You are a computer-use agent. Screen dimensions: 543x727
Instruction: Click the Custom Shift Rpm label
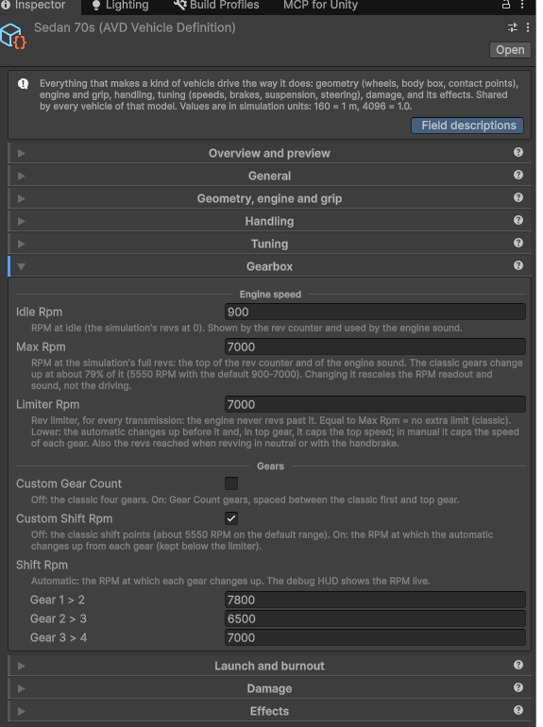64,518
